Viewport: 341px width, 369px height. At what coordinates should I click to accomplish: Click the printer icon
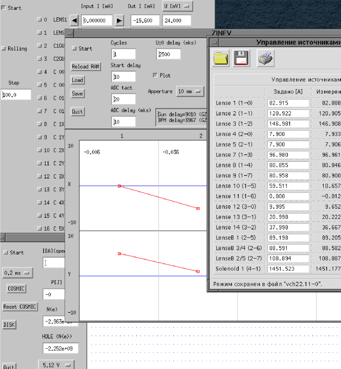[x=265, y=58]
